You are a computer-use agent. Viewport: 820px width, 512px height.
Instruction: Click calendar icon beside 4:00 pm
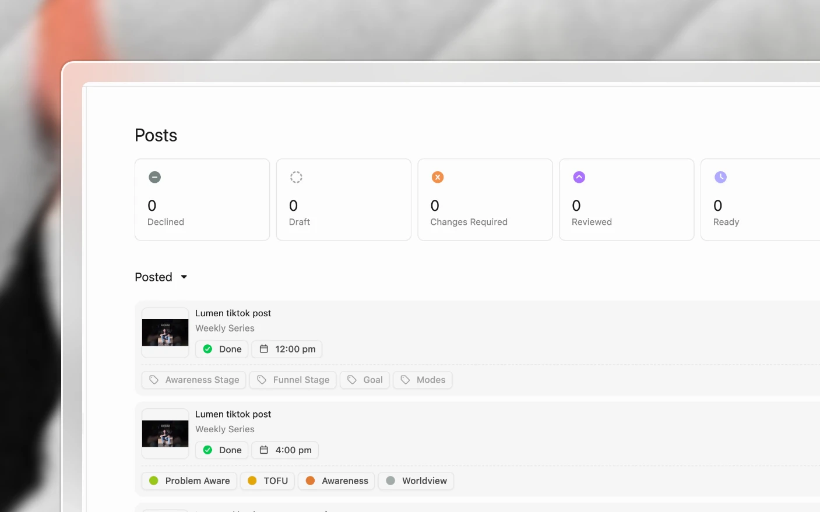[x=263, y=450]
